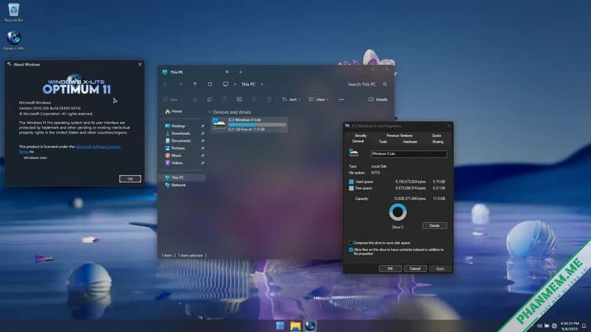
Task: Click Apply in the Properties dialog
Action: click(440, 268)
